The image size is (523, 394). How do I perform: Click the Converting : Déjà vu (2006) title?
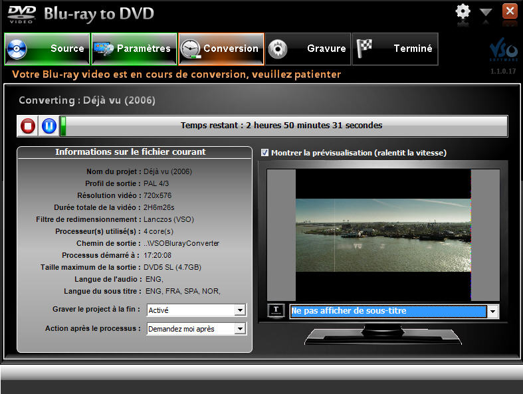(x=87, y=100)
